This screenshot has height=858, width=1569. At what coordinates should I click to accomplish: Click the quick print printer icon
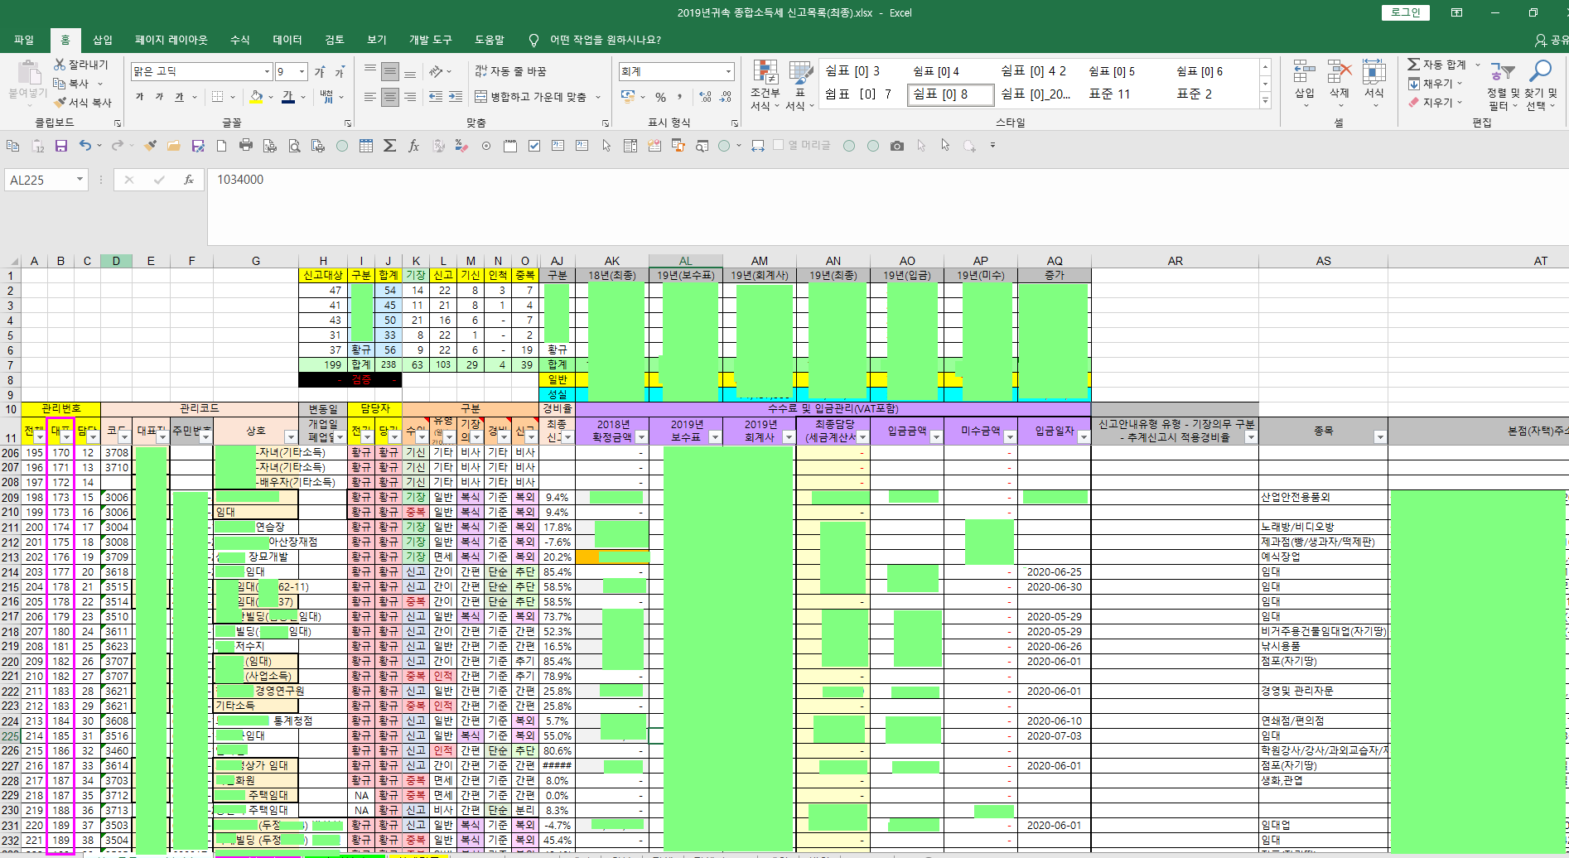click(246, 146)
